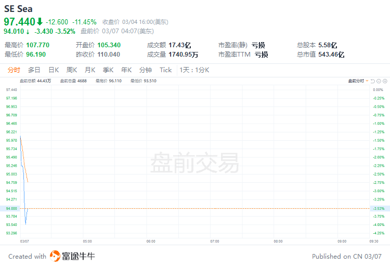This screenshot has height=267, width=390.
Task: Select the Tick tab
Action: pyautogui.click(x=165, y=70)
